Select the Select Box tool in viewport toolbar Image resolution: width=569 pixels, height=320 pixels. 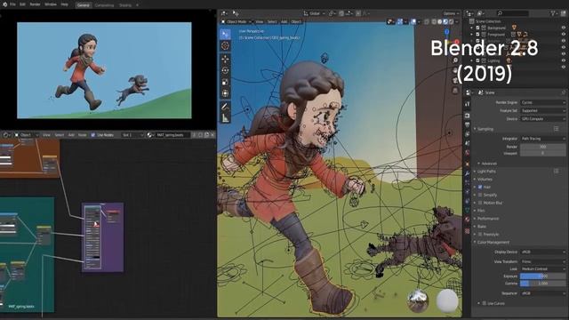225,34
